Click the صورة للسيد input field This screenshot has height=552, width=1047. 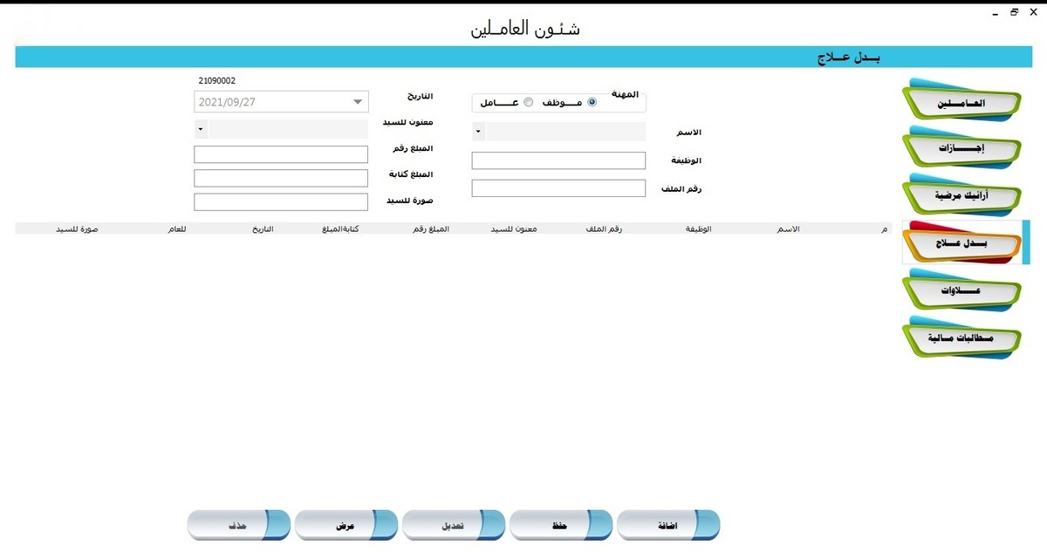280,201
